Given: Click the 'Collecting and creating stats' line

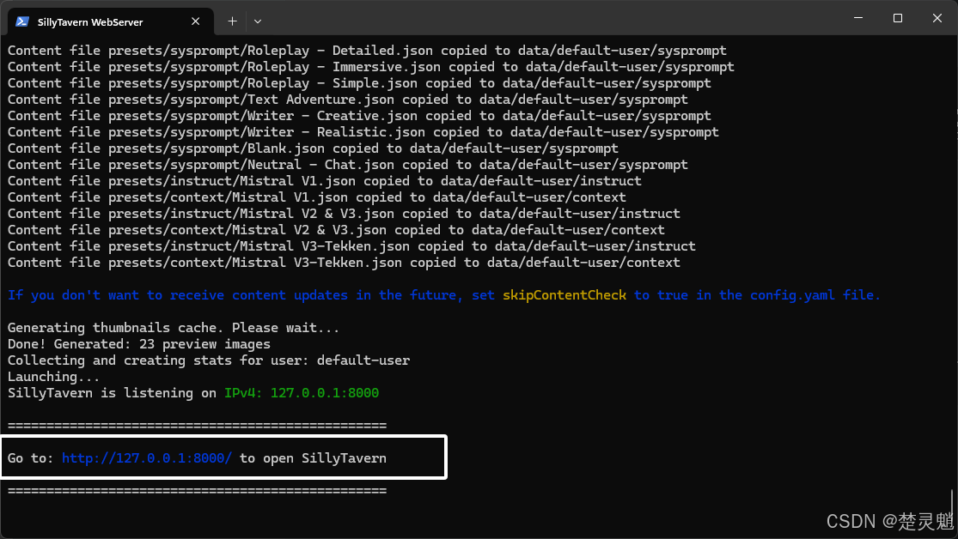Looking at the screenshot, I should tap(208, 360).
